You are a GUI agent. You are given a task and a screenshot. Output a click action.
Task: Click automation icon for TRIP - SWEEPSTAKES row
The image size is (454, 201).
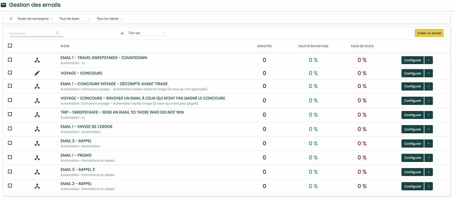[37, 115]
